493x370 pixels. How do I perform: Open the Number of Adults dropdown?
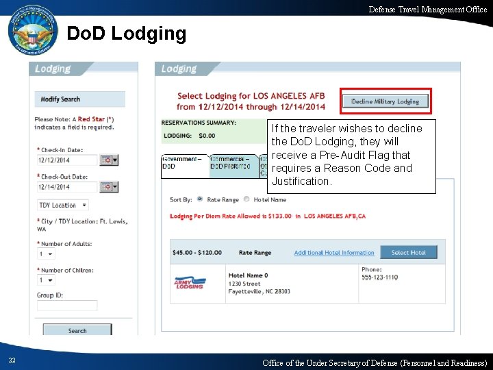tap(46, 254)
